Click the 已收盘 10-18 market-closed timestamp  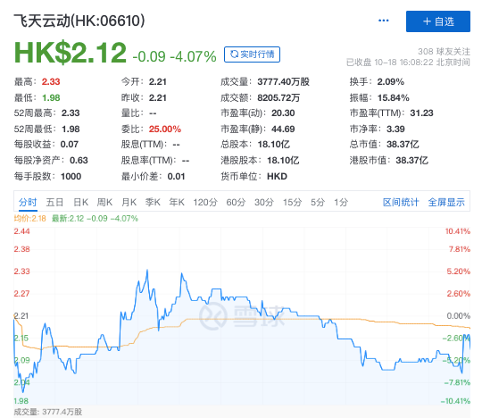pyautogui.click(x=408, y=63)
